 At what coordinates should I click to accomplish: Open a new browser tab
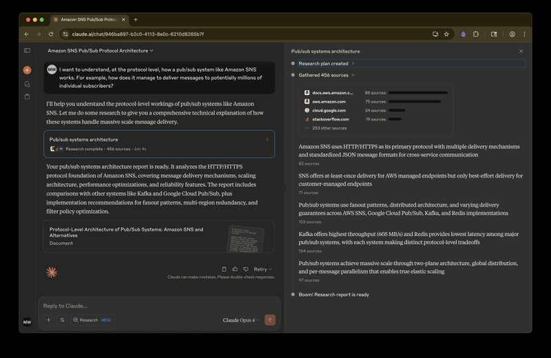tap(136, 19)
